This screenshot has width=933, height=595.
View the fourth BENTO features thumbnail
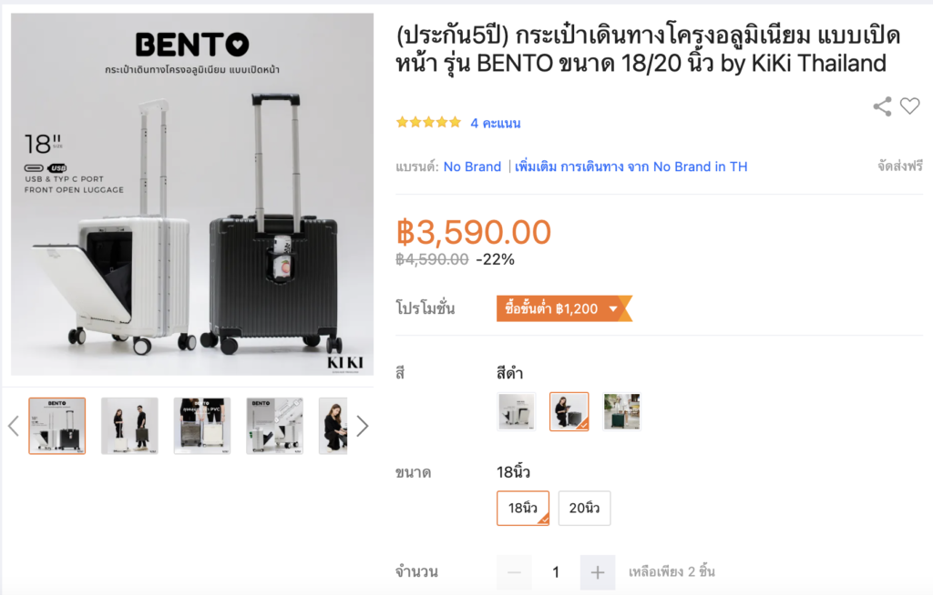[275, 426]
